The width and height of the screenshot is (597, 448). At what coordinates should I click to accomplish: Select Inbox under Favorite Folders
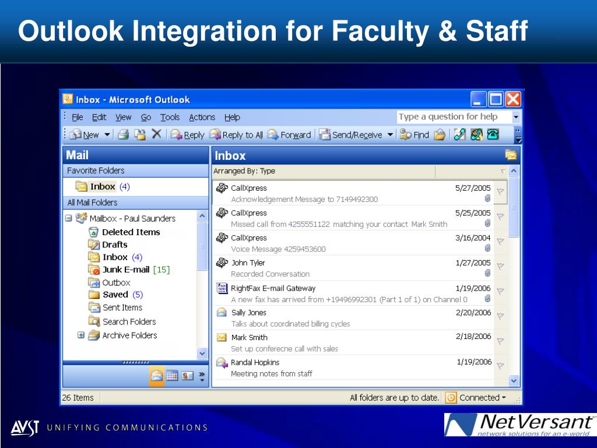[x=103, y=187]
